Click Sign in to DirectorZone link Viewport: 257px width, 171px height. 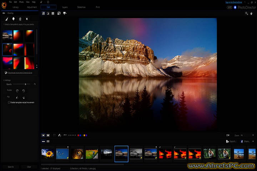(234, 2)
